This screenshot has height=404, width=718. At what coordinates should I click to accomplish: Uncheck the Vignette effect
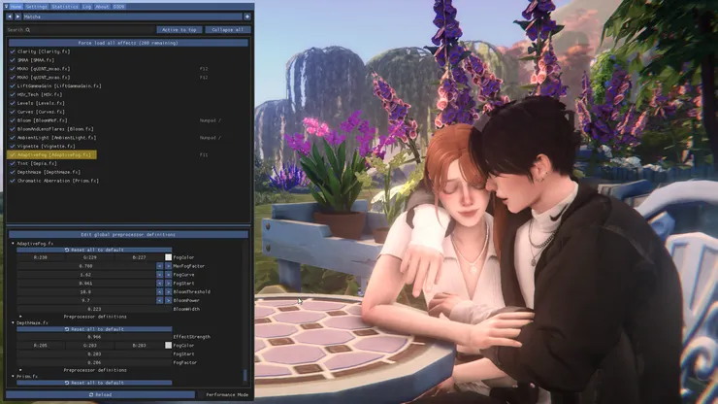point(13,147)
